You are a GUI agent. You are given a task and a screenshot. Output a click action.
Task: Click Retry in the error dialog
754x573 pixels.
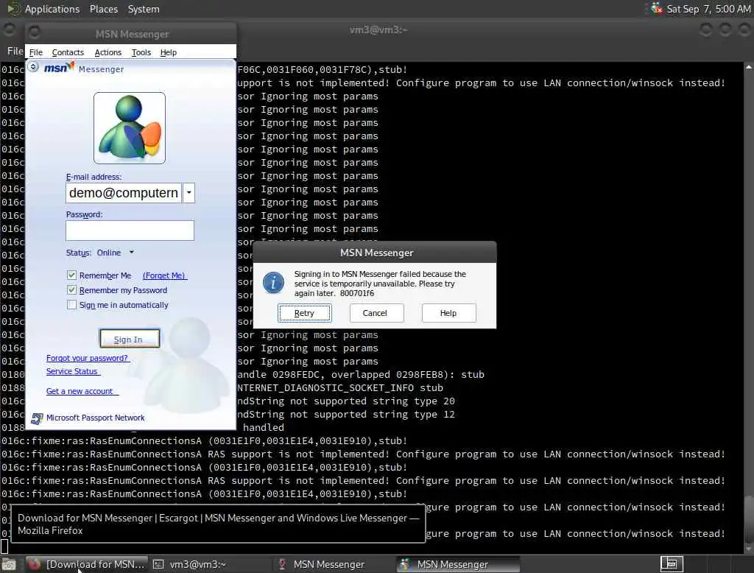(304, 313)
